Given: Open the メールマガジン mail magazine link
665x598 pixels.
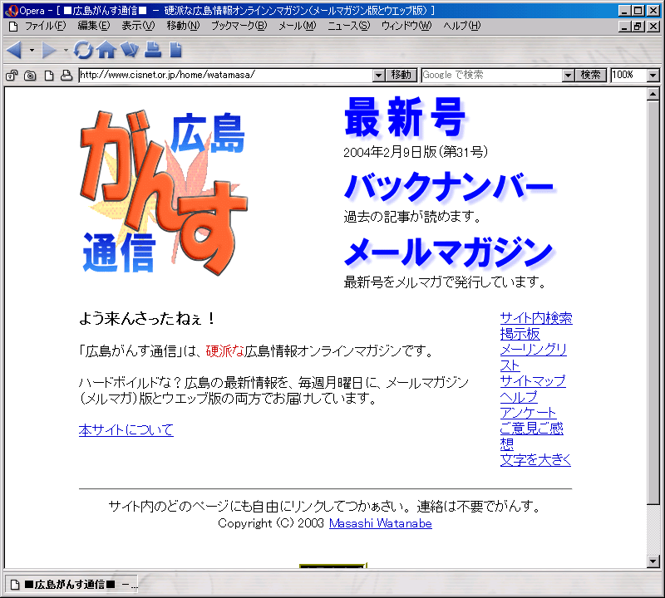Looking at the screenshot, I should 448,252.
